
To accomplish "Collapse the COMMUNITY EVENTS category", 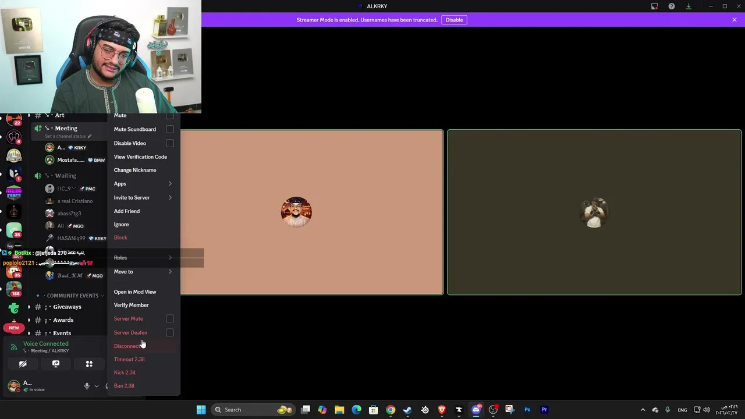I will (73, 296).
